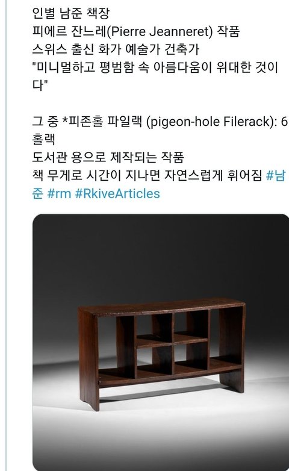
Task: Click the "인별 남준 책장" heading line
Action: [71, 13]
